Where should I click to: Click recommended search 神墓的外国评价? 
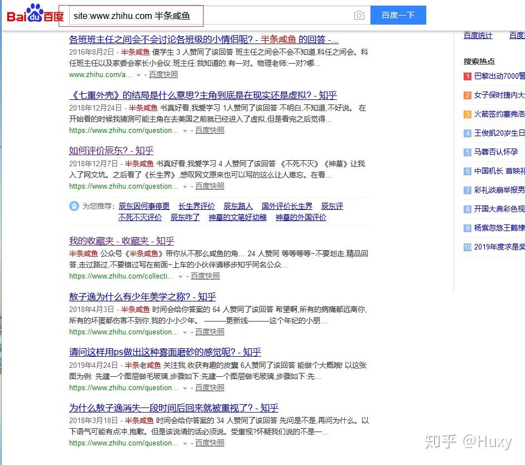(301, 217)
